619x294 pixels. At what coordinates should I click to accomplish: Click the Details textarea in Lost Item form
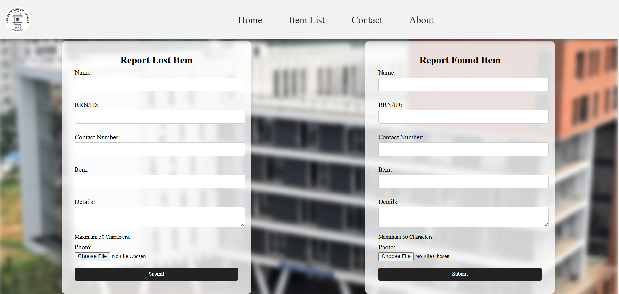coord(160,217)
